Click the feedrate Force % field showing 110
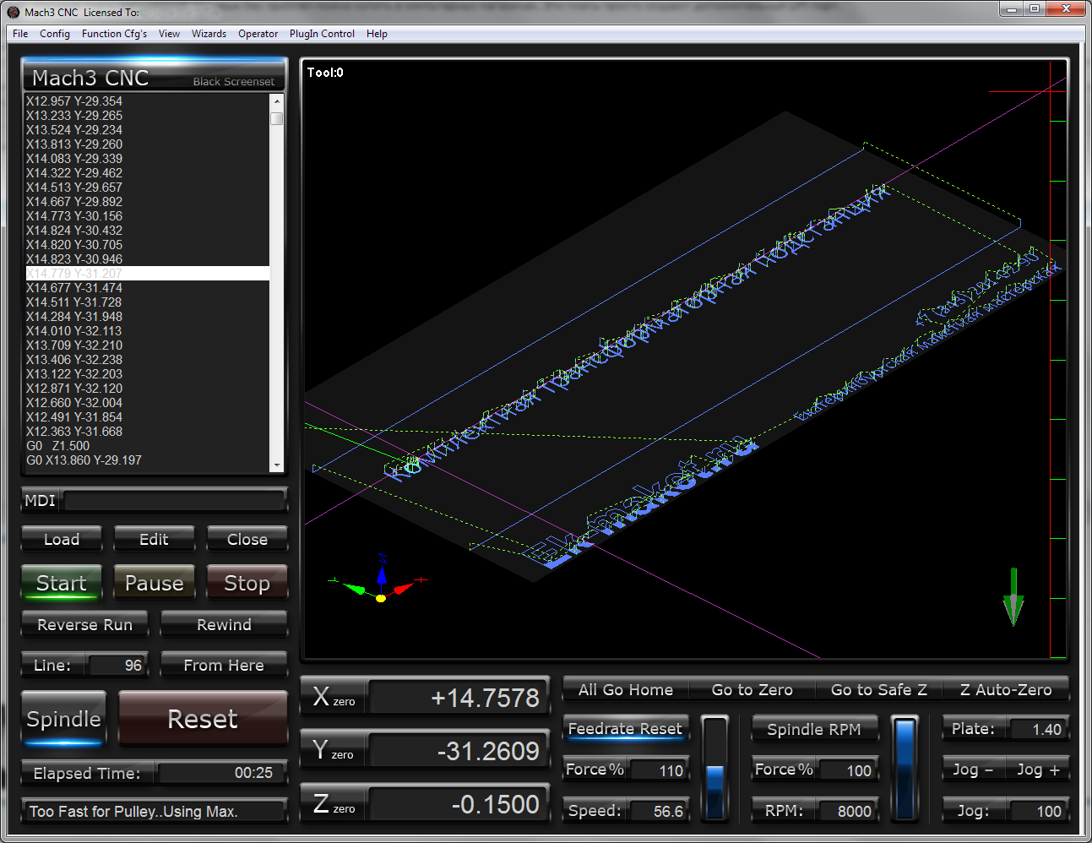 pyautogui.click(x=659, y=770)
